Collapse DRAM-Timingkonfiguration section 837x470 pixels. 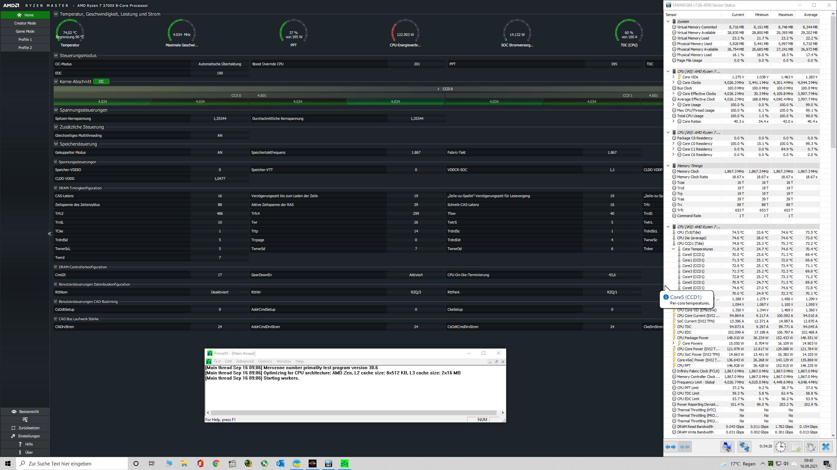tap(56, 188)
